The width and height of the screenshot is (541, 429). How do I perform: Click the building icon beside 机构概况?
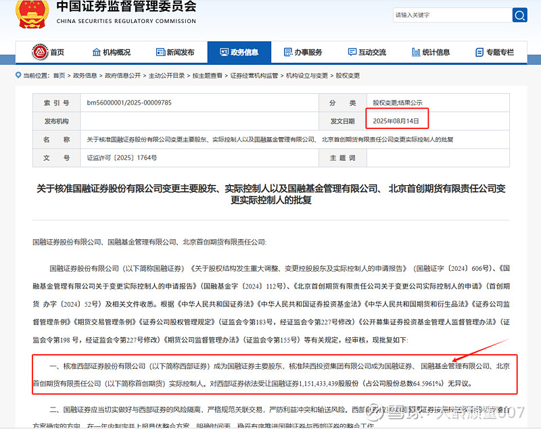click(x=96, y=53)
